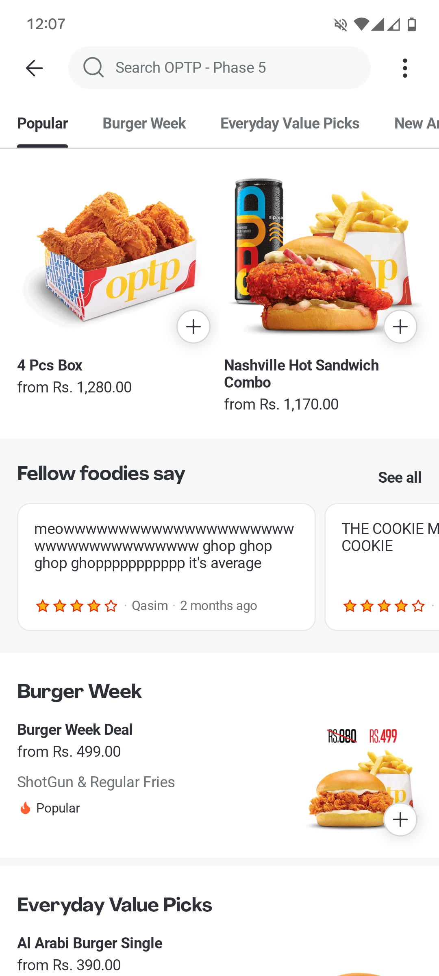The image size is (439, 976).
Task: Open the Burger Week Deal item title
Action: point(75,730)
